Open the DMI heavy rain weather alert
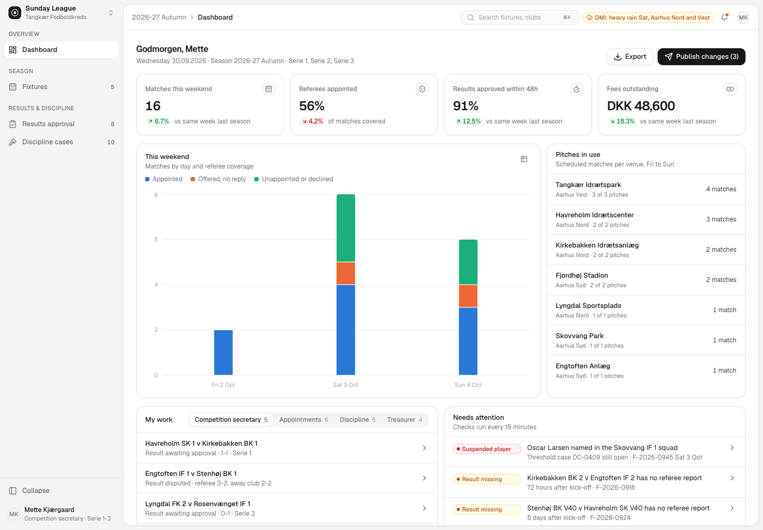The image size is (763, 530). (x=648, y=17)
